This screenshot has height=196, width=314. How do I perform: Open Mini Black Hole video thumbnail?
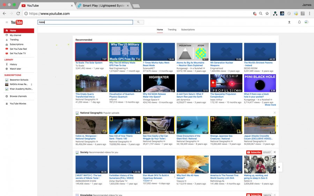coord(260,83)
